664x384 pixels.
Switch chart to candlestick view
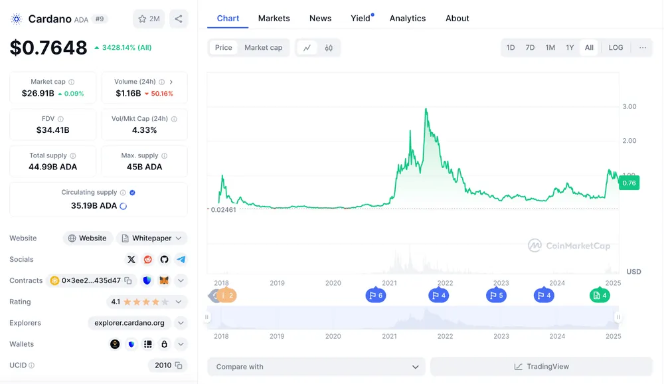click(x=328, y=47)
